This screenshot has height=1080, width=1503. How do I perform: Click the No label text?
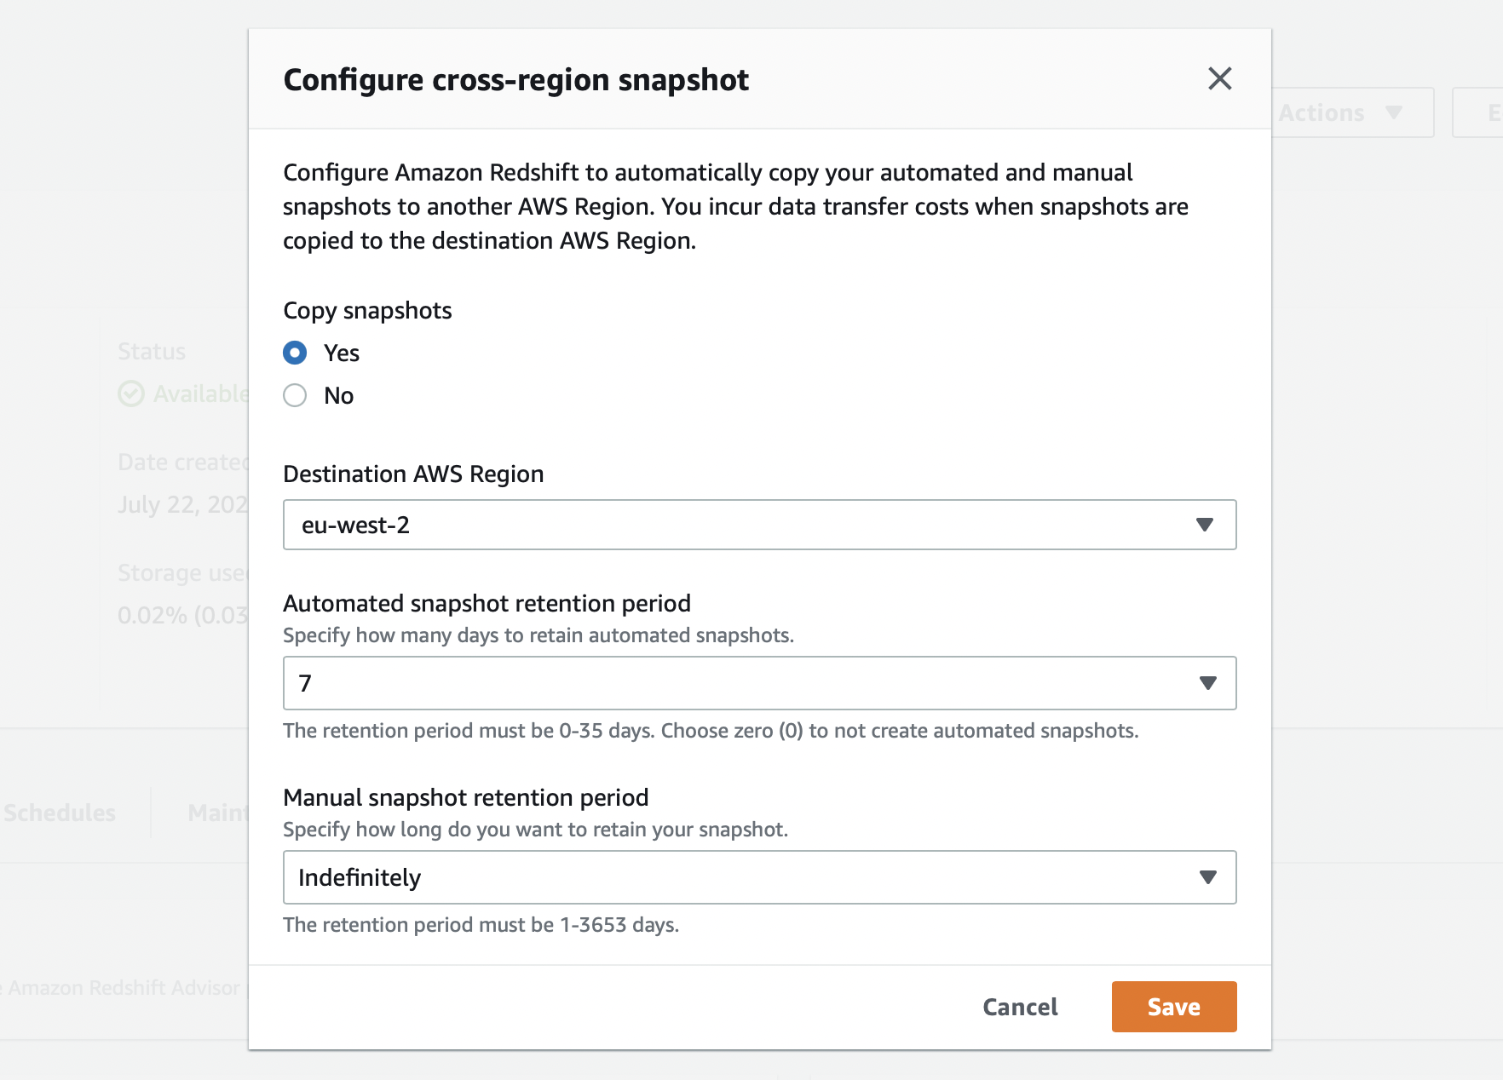[339, 395]
